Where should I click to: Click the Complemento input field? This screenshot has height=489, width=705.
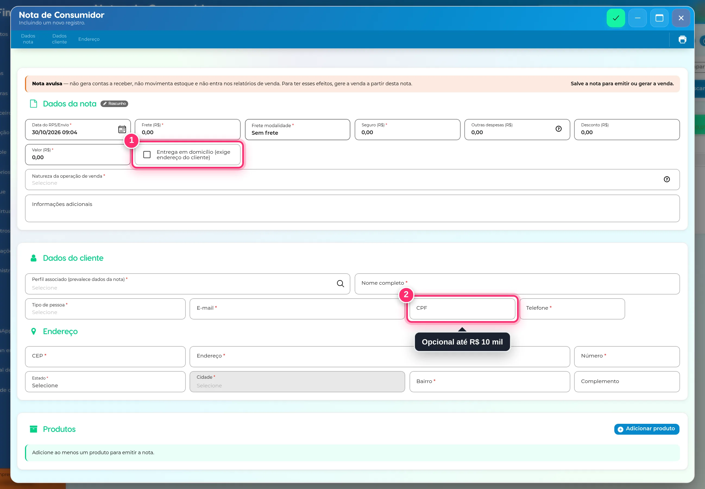tap(627, 382)
